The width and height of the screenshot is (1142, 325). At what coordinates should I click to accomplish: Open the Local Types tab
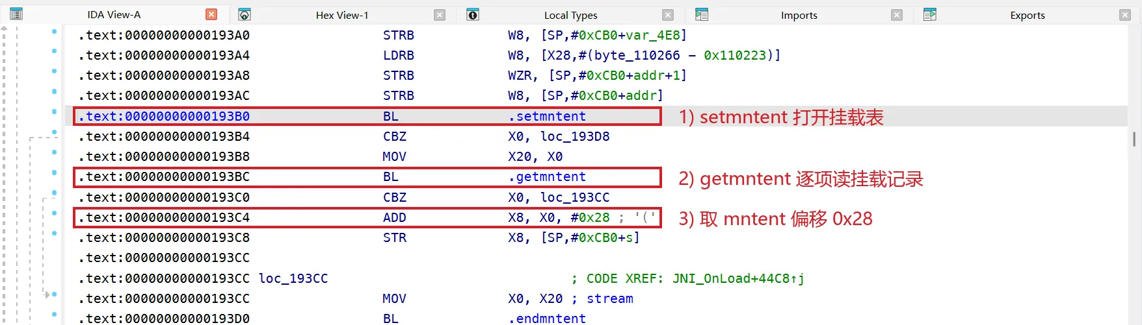point(570,15)
